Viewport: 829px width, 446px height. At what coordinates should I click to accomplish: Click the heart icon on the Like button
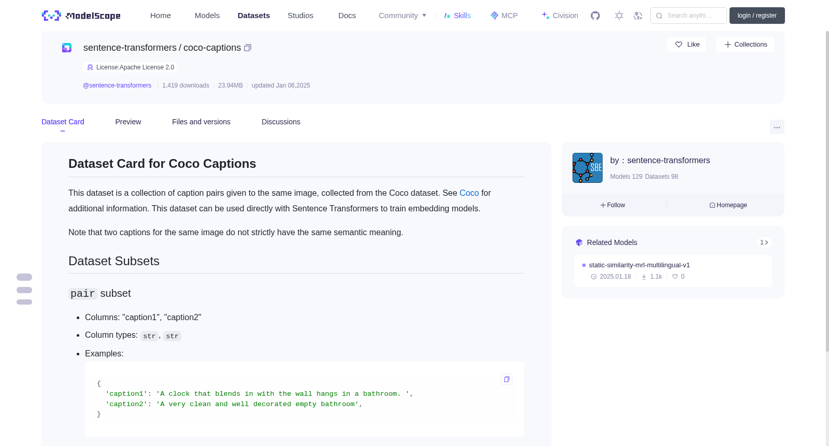[x=679, y=45]
